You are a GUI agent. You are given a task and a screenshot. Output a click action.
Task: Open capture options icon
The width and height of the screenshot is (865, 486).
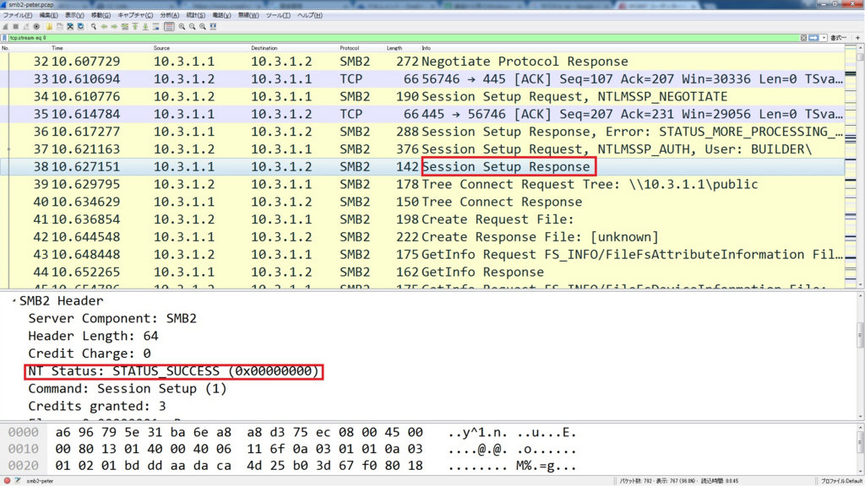click(x=36, y=26)
